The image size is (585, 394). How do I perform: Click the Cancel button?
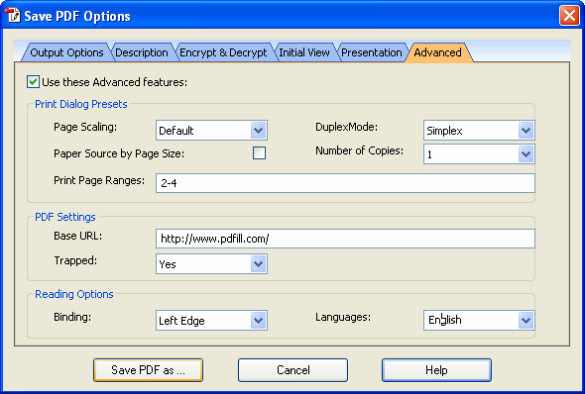[292, 370]
